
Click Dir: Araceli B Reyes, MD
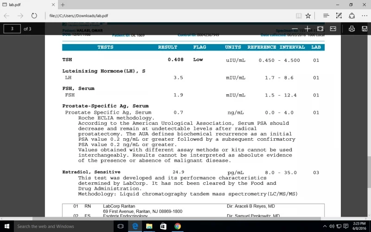click(251, 206)
